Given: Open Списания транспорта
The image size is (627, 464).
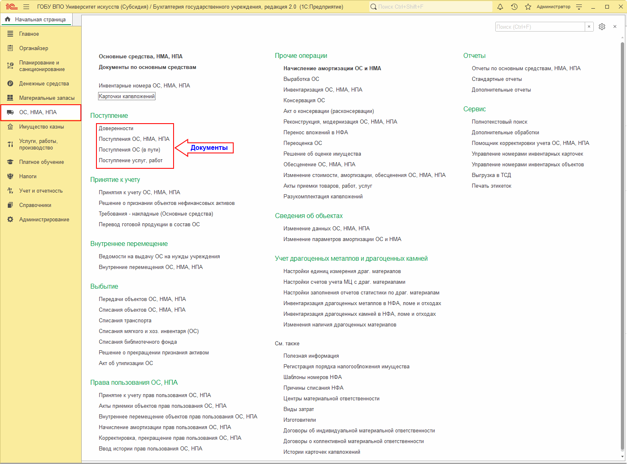Looking at the screenshot, I should click(x=125, y=320).
